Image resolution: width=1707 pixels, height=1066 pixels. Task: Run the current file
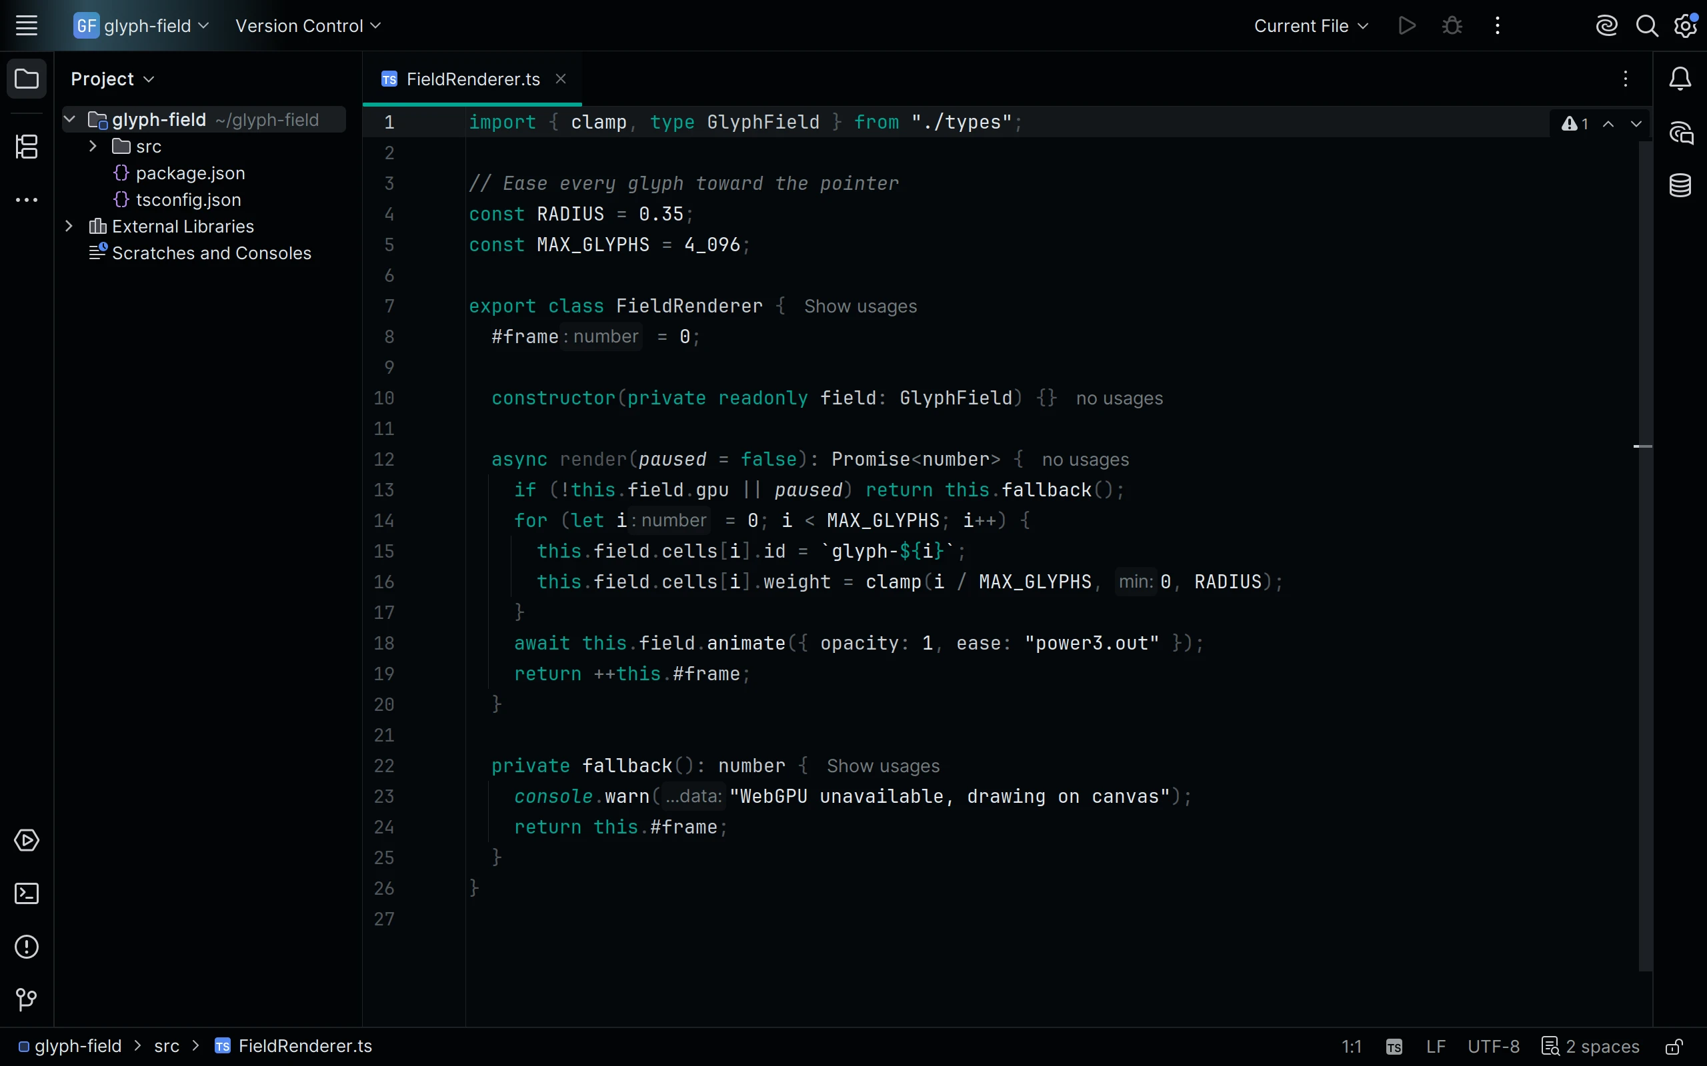point(1407,26)
